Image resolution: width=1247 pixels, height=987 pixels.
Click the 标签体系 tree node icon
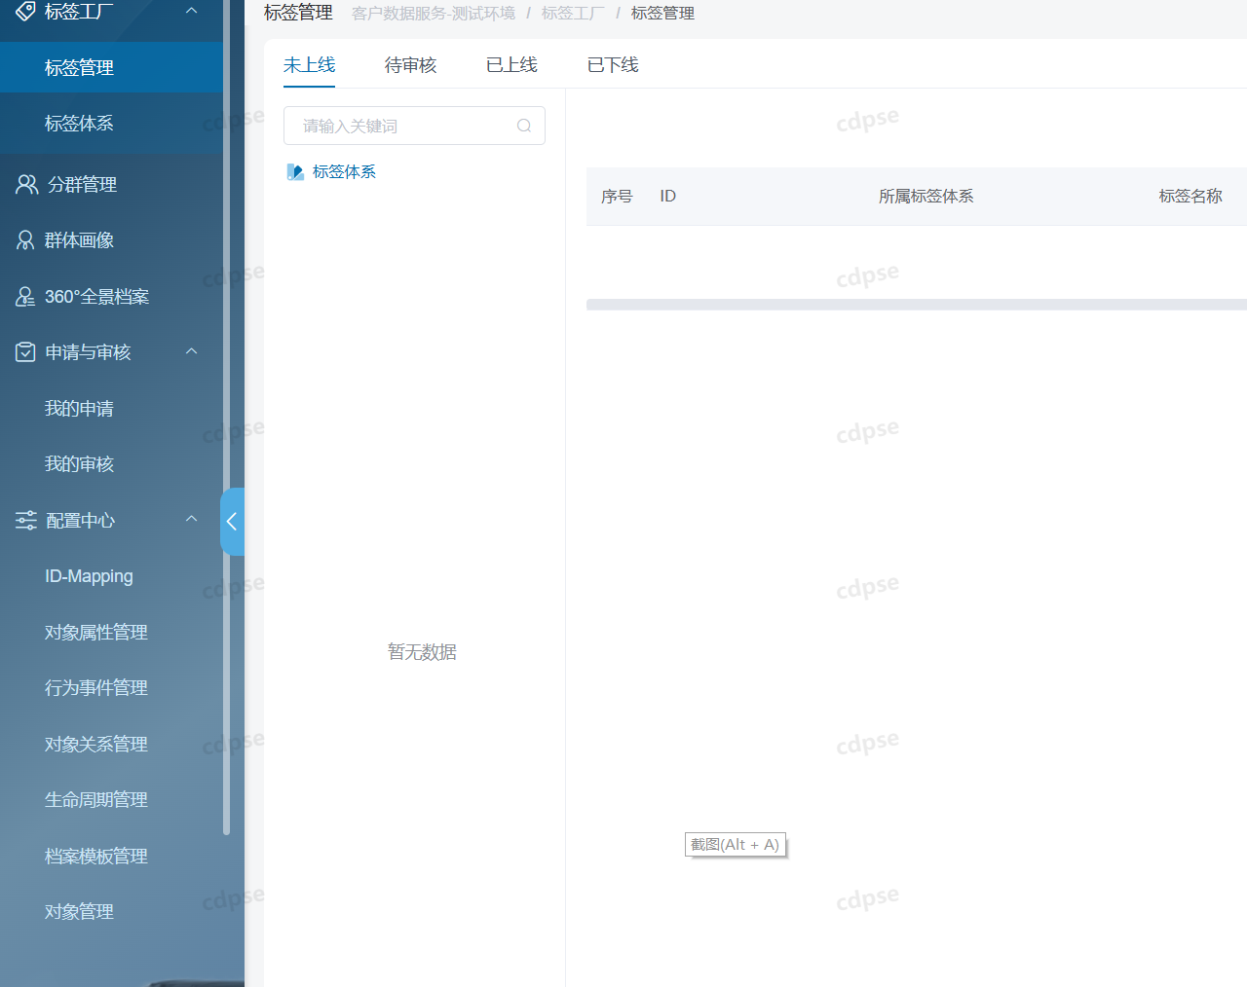(295, 172)
